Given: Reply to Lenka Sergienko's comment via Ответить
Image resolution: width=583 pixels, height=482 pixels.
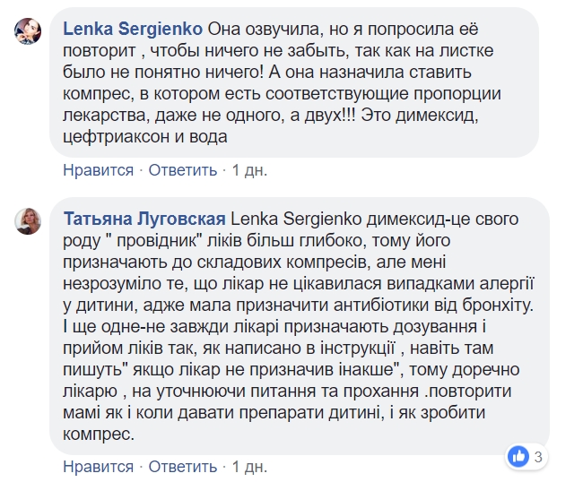Looking at the screenshot, I should point(182,170).
